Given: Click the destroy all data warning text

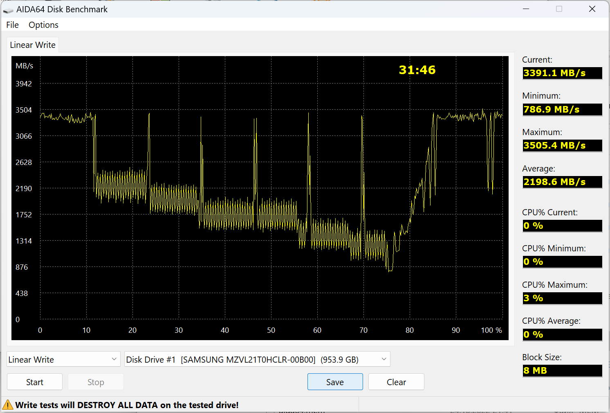Looking at the screenshot, I should pyautogui.click(x=127, y=405).
